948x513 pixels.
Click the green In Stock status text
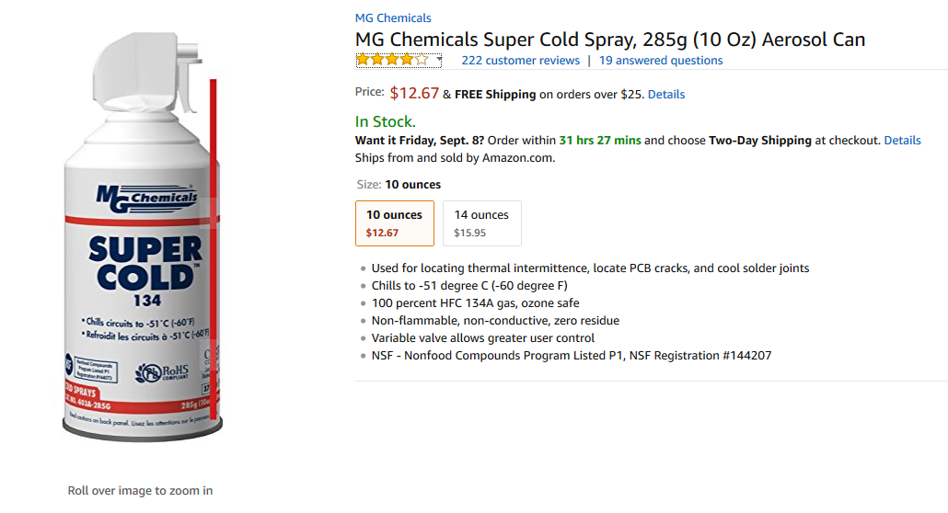click(385, 121)
